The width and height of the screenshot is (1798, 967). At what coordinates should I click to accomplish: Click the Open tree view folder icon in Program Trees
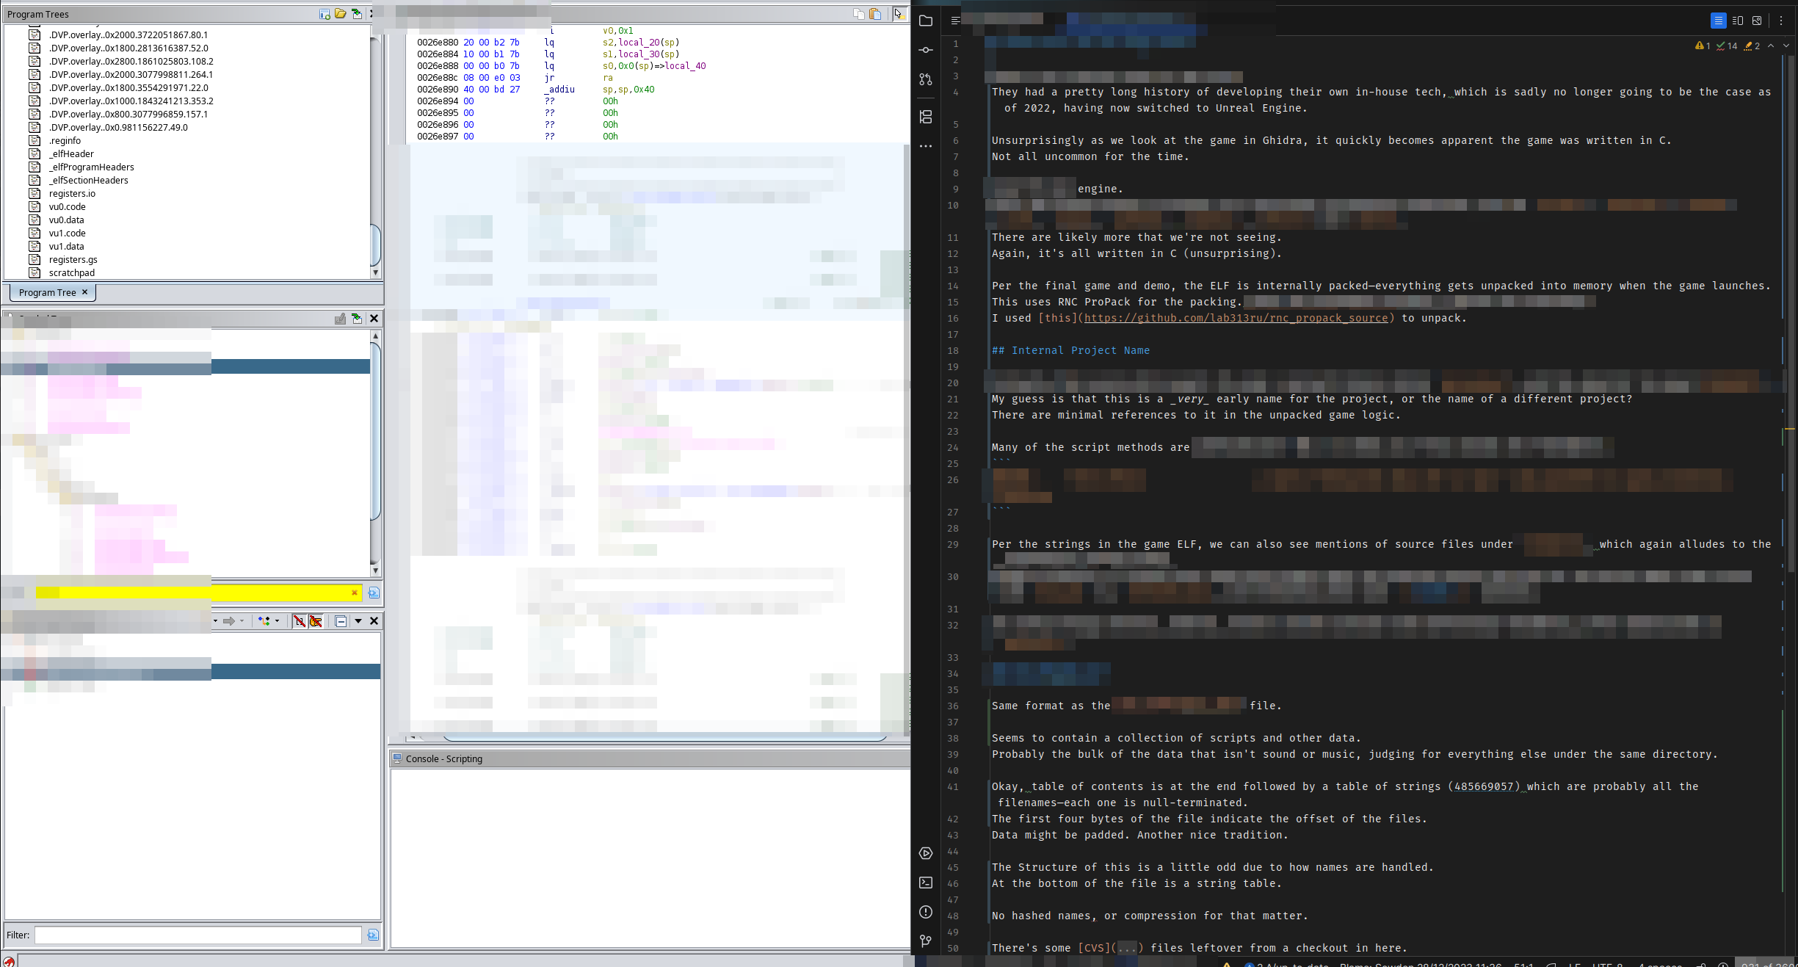341,14
